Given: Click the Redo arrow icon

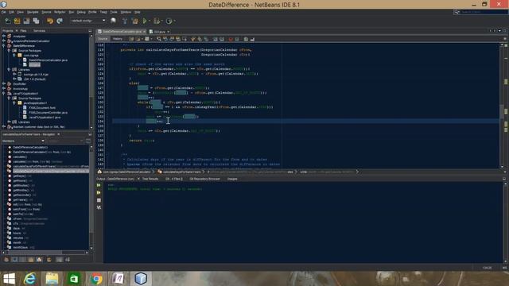Looking at the screenshot, I should [60, 21].
